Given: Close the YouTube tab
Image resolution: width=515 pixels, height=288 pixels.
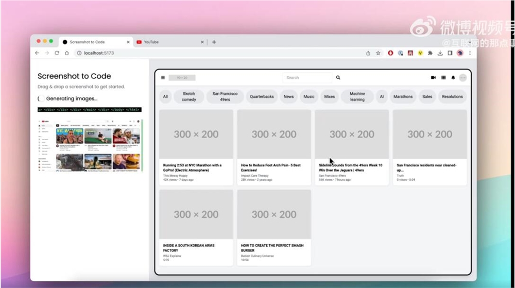Looking at the screenshot, I should (x=202, y=42).
